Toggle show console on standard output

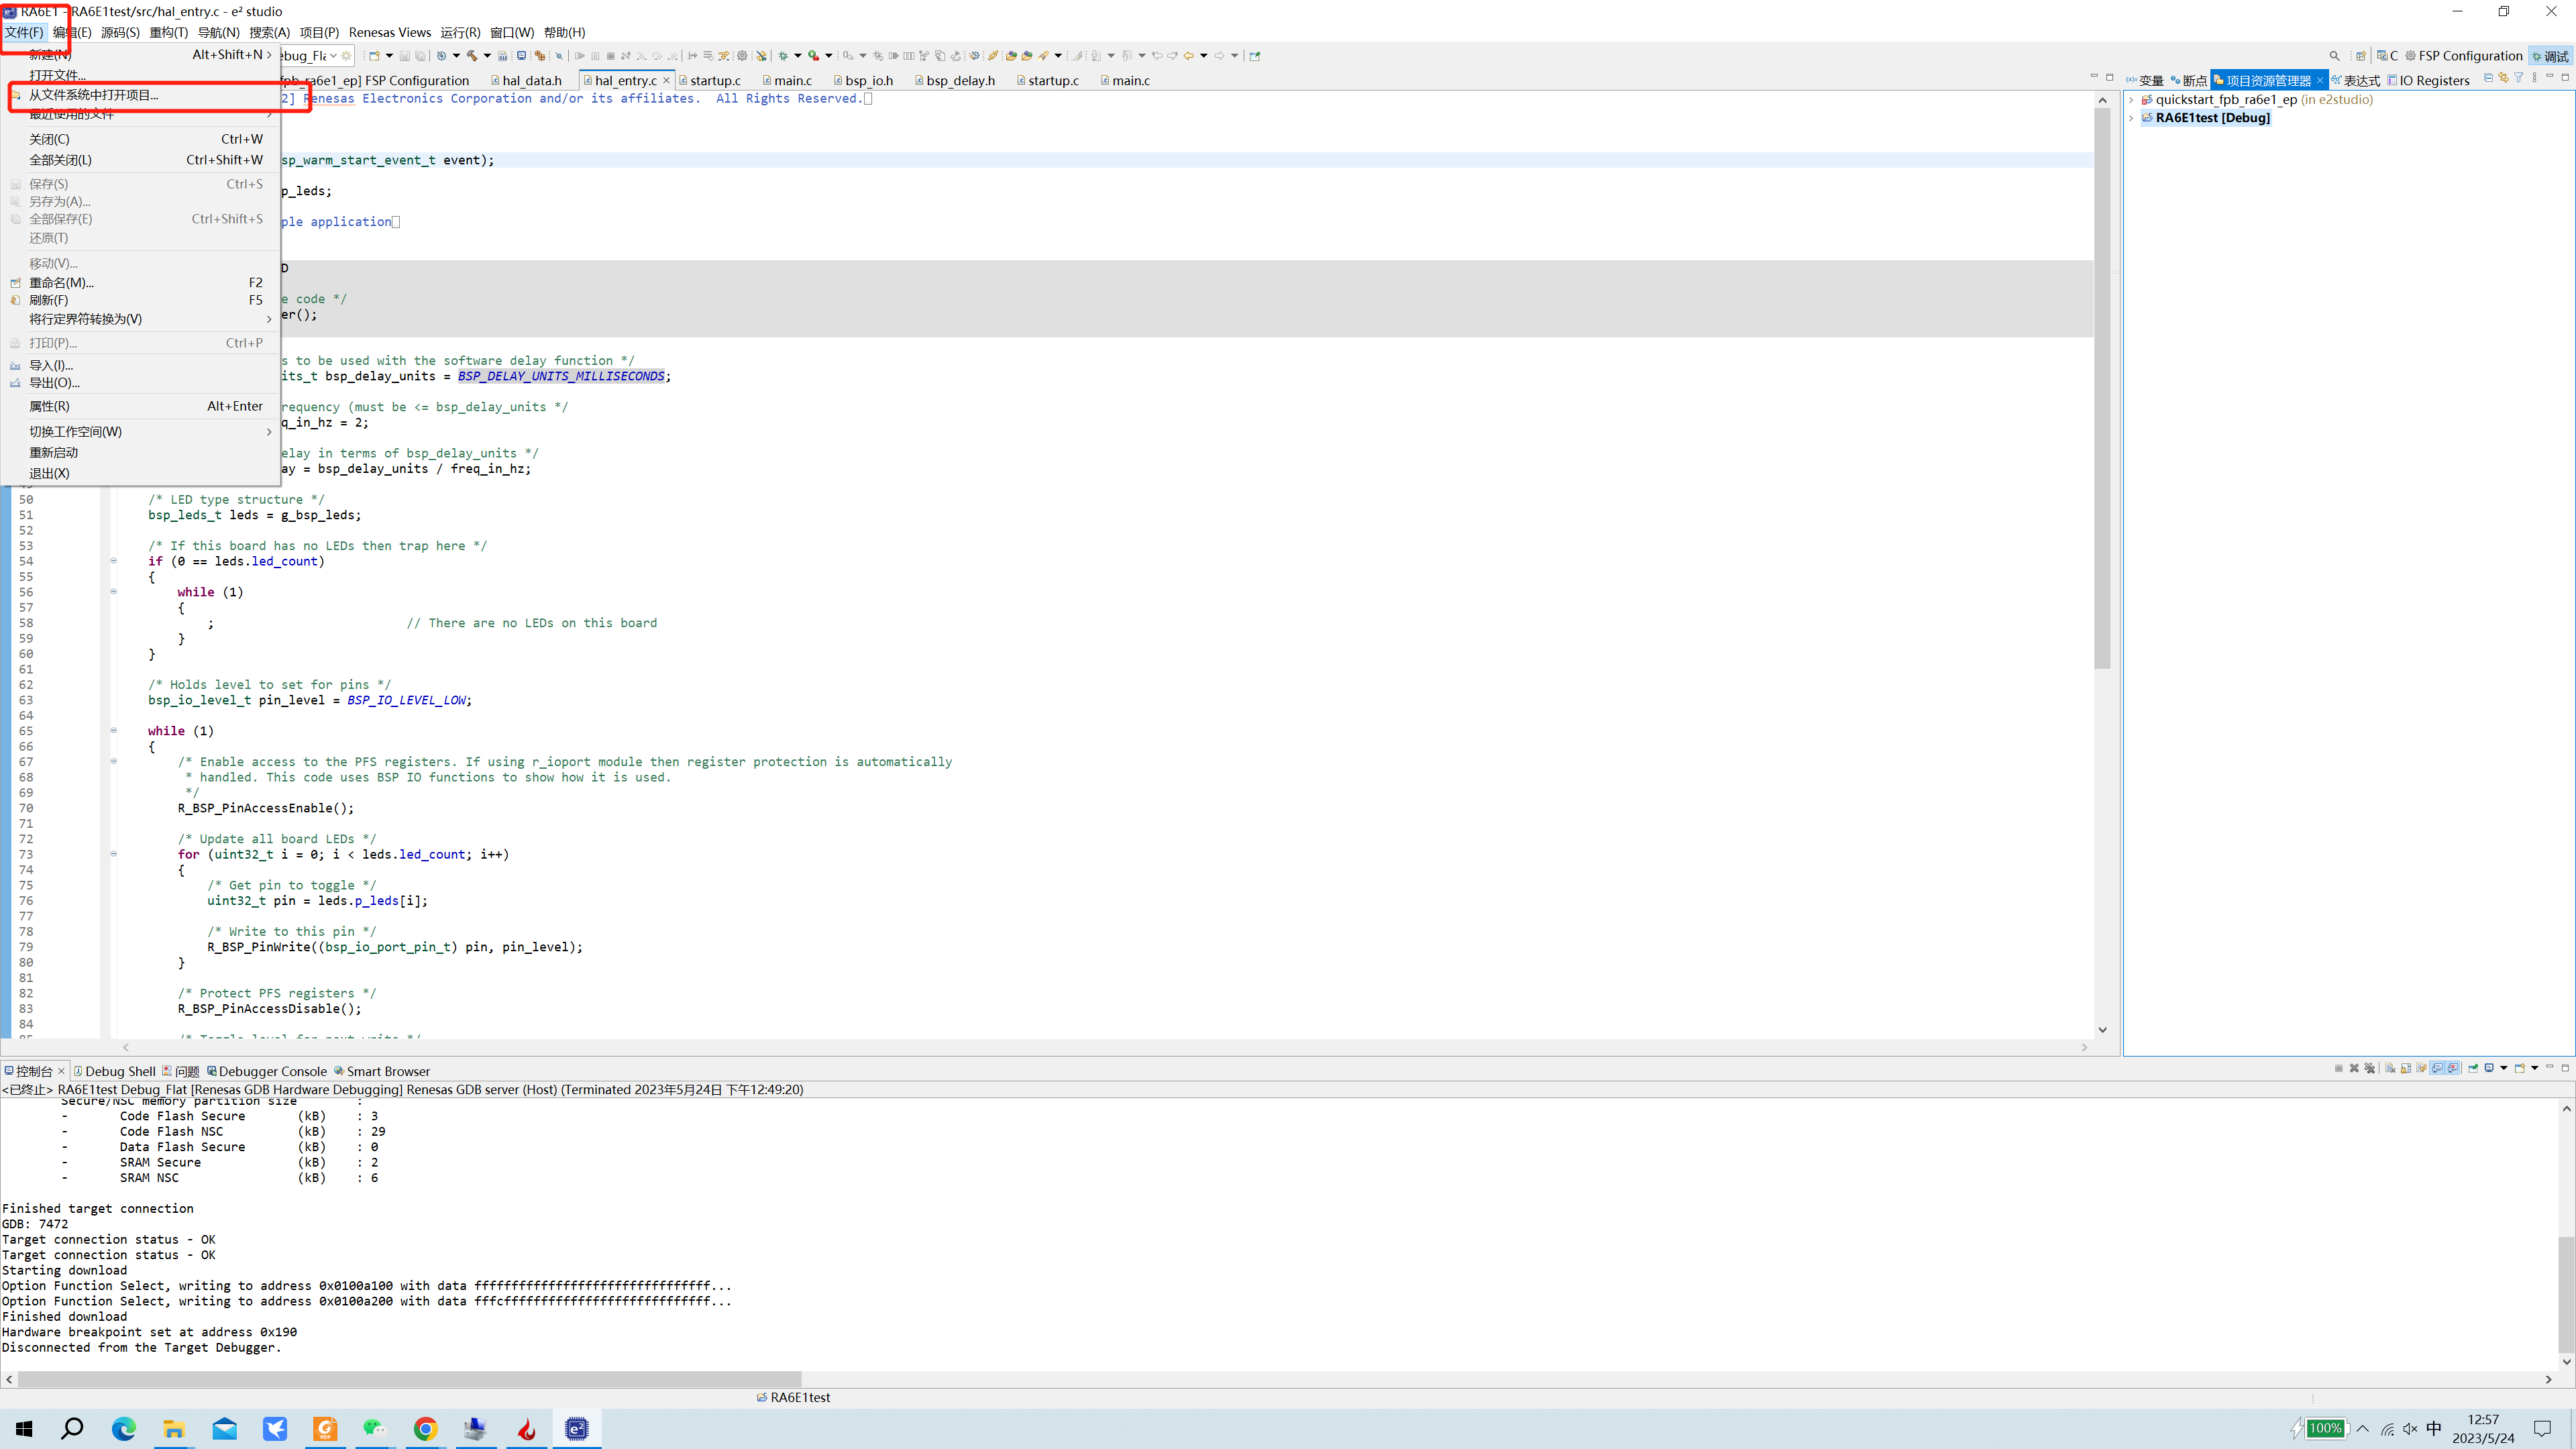pos(2437,1068)
